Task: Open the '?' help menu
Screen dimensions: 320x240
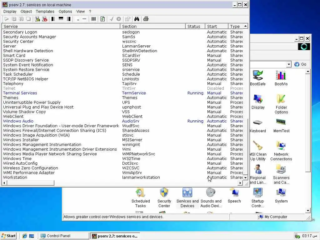Action: point(90,12)
